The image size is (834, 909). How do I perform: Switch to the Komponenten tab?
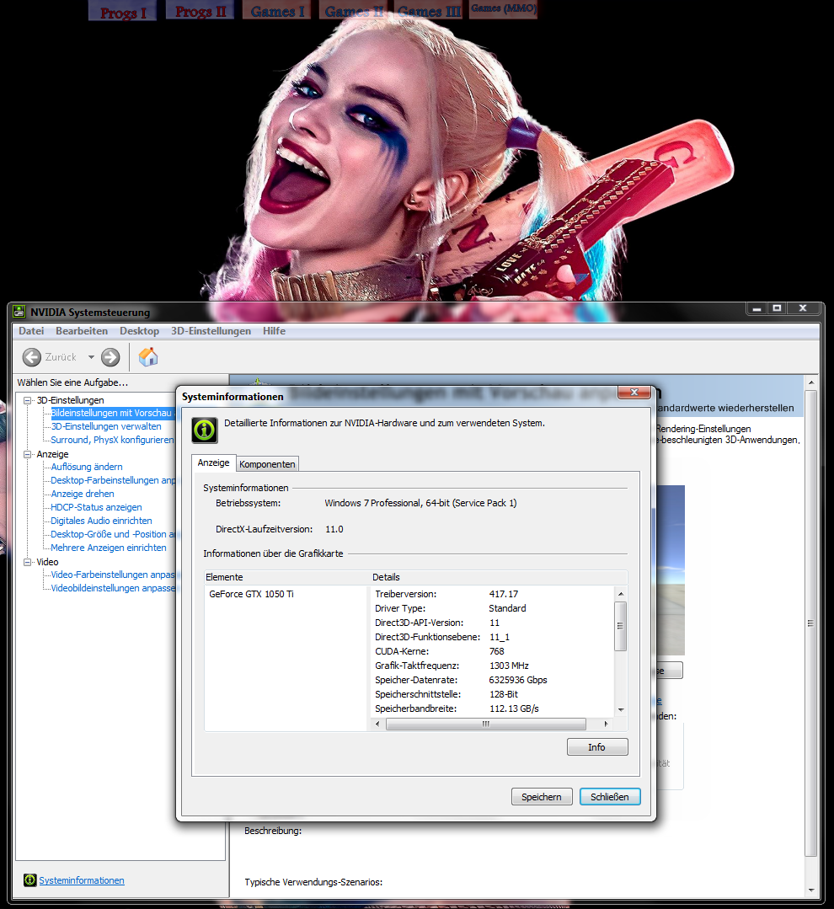pyautogui.click(x=267, y=463)
